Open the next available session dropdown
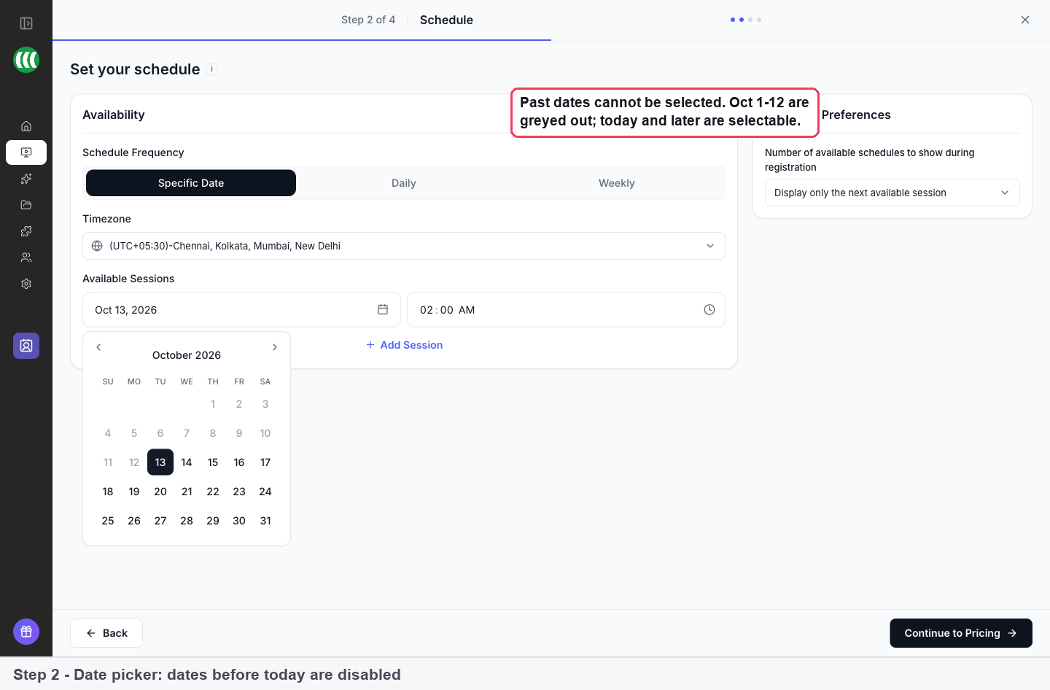The image size is (1050, 690). point(892,193)
